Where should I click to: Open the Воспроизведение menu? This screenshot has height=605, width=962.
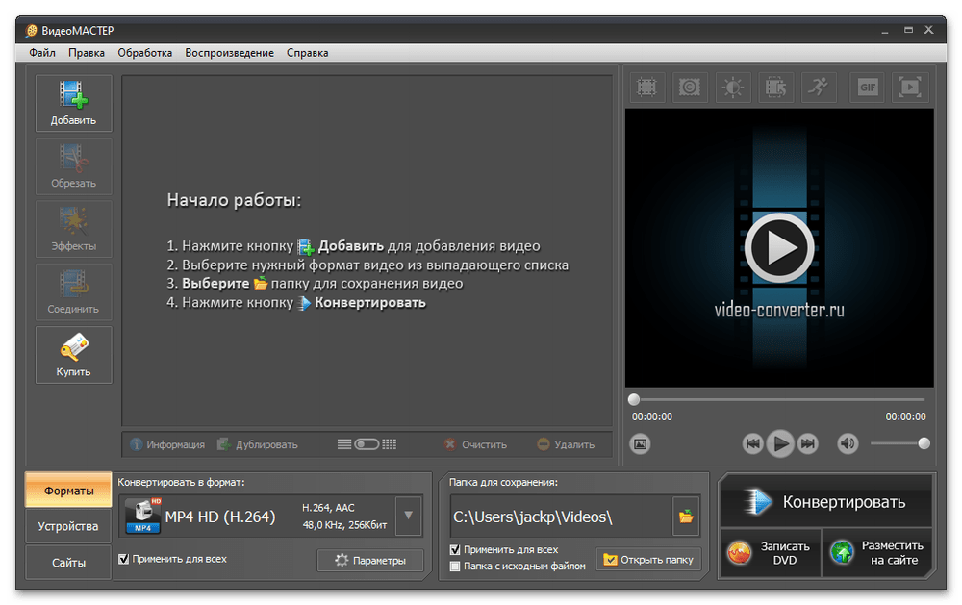pyautogui.click(x=229, y=53)
